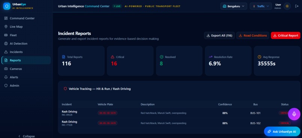Click the description in the BUS-101 row
This screenshot has height=138, width=302.
click(x=163, y=113)
